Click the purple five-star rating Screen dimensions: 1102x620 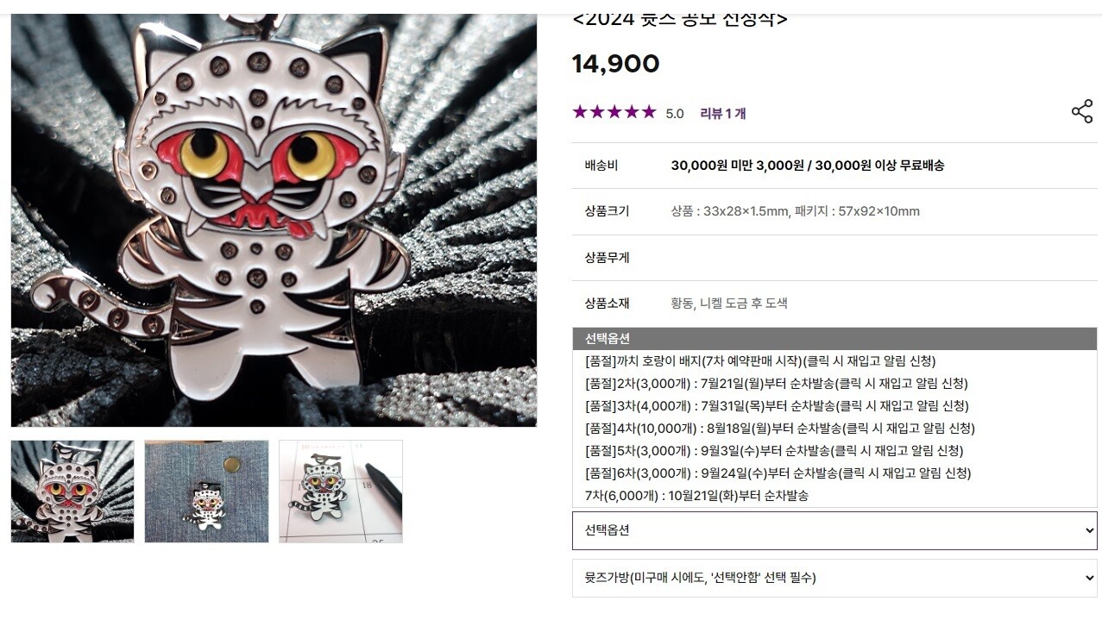tap(614, 112)
